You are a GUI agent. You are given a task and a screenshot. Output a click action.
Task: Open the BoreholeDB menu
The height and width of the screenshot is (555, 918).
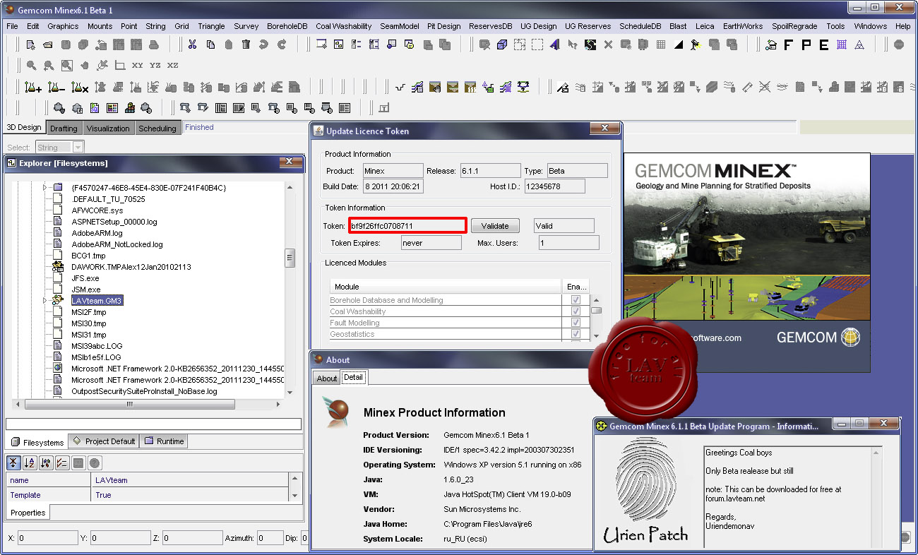click(x=287, y=26)
